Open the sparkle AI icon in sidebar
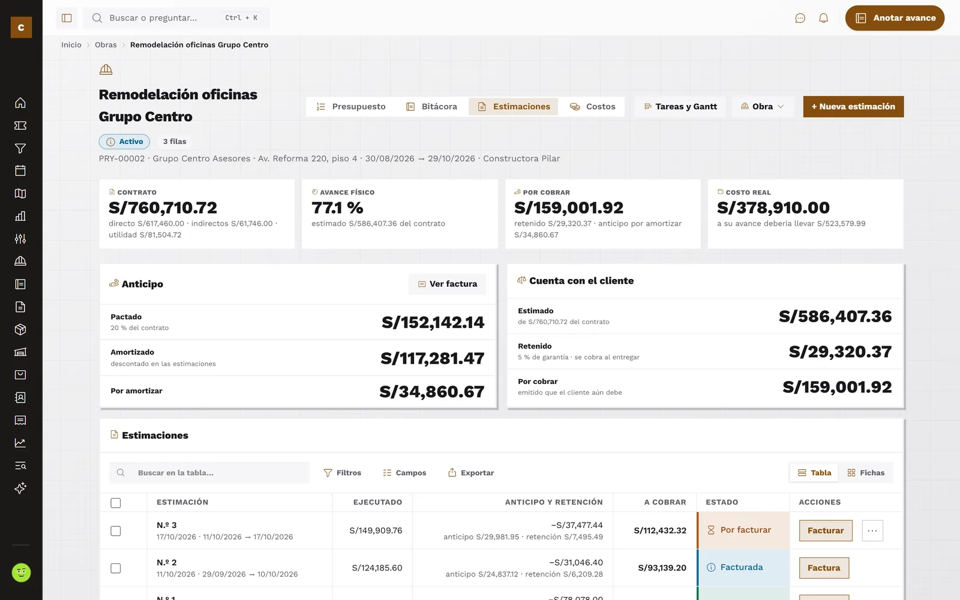This screenshot has height=600, width=960. click(20, 488)
